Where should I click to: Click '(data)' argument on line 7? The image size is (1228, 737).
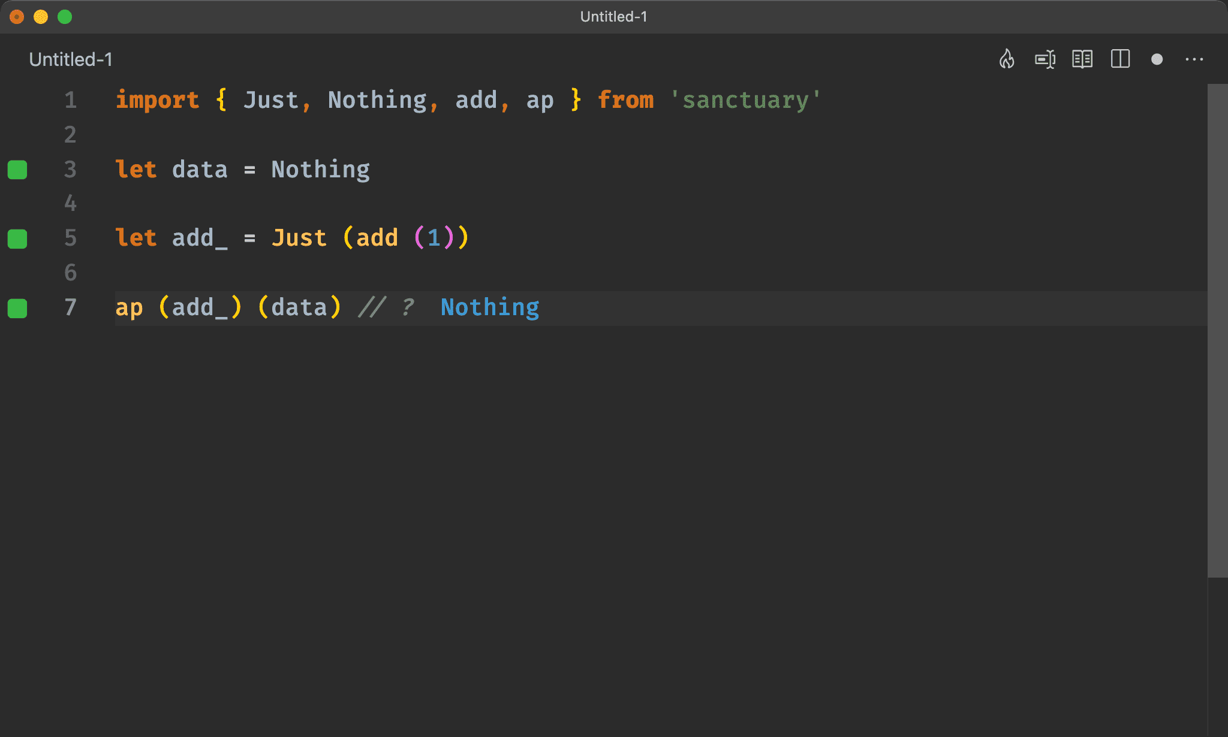click(299, 307)
